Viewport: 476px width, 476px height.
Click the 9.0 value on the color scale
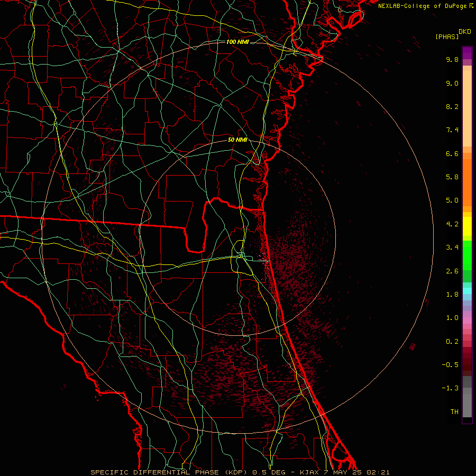452,84
